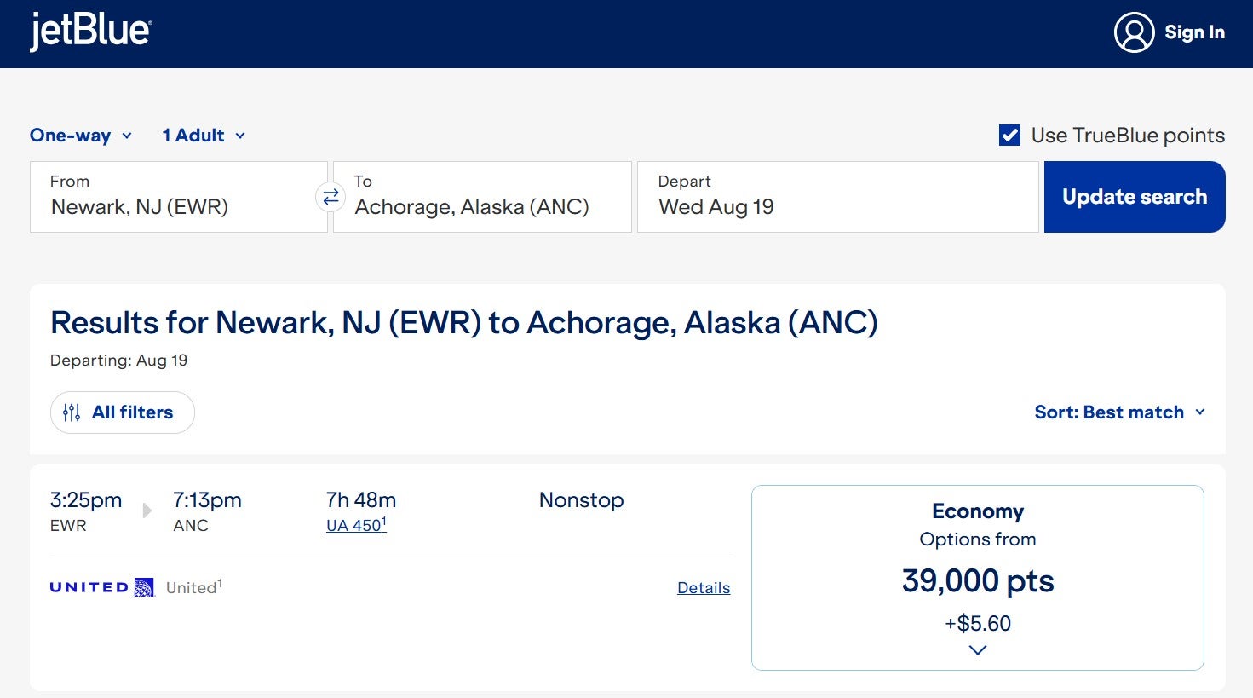Open the 1 Adult passengers dropdown

204,136
